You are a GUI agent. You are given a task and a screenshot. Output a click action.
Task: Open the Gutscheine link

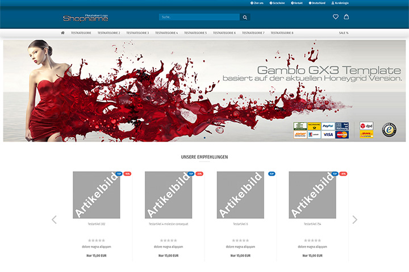point(277,3)
